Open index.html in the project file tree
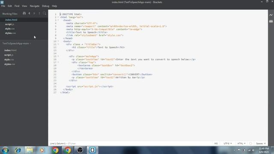Image resolution: width=274 pixels, height=154 pixels. coord(10,50)
